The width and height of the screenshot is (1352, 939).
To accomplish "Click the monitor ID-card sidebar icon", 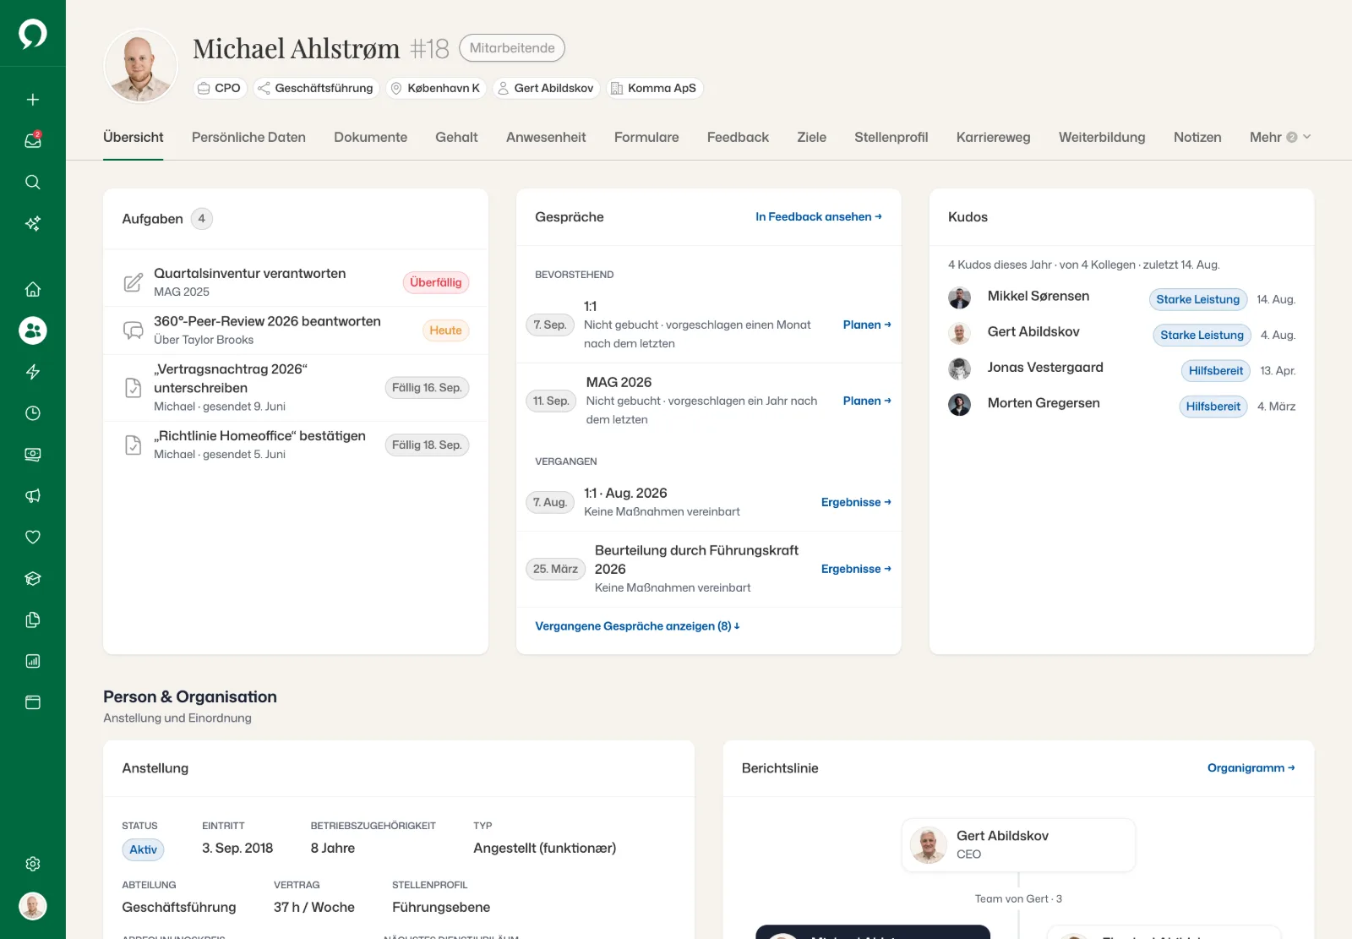I will pos(33,455).
